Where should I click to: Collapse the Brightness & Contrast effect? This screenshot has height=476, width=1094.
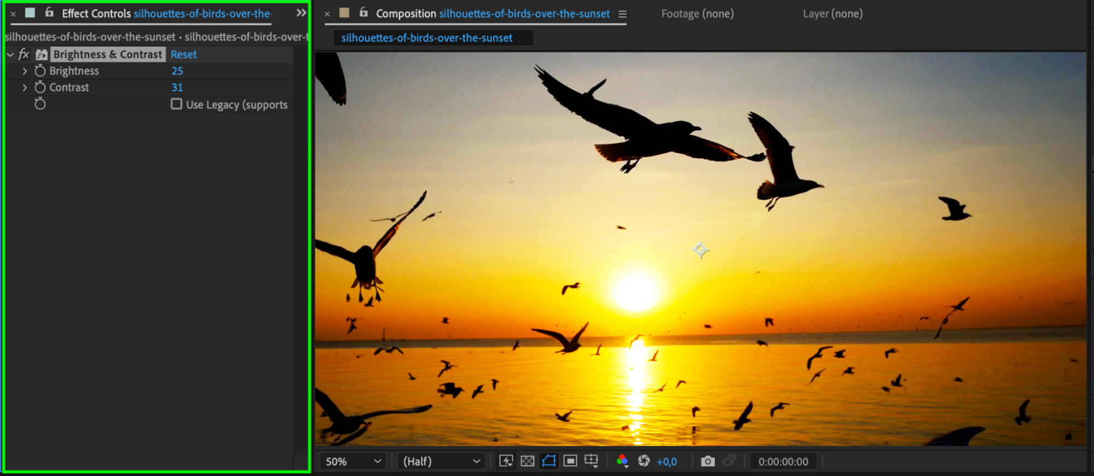point(10,54)
